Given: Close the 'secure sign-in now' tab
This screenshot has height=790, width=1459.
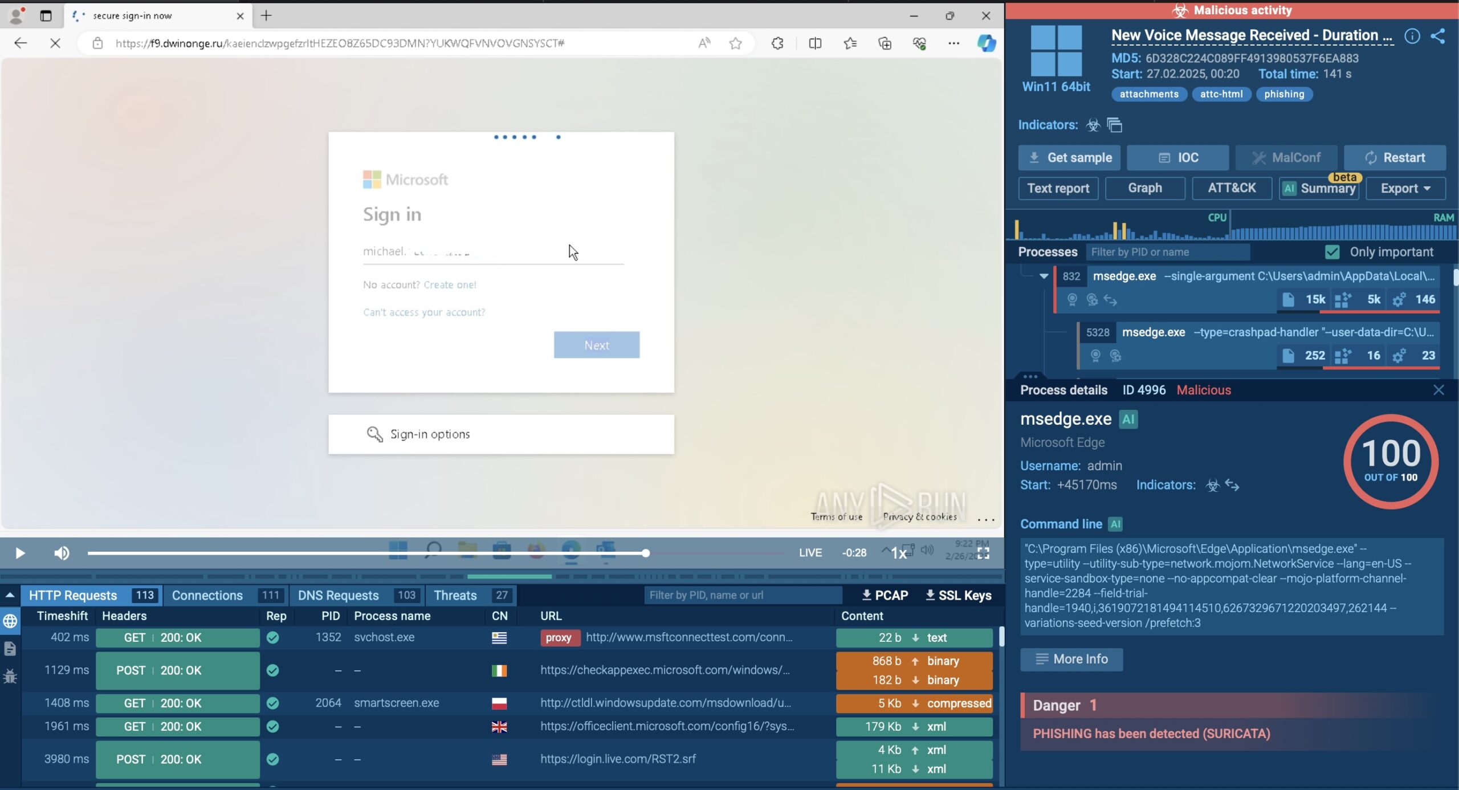Looking at the screenshot, I should 240,16.
